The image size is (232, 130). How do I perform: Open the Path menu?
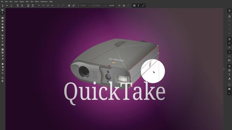click(x=27, y=1)
